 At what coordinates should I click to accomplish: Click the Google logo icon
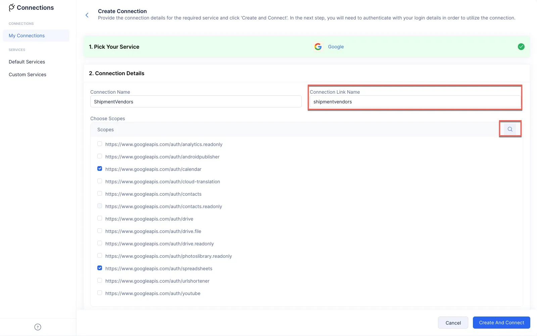[318, 47]
